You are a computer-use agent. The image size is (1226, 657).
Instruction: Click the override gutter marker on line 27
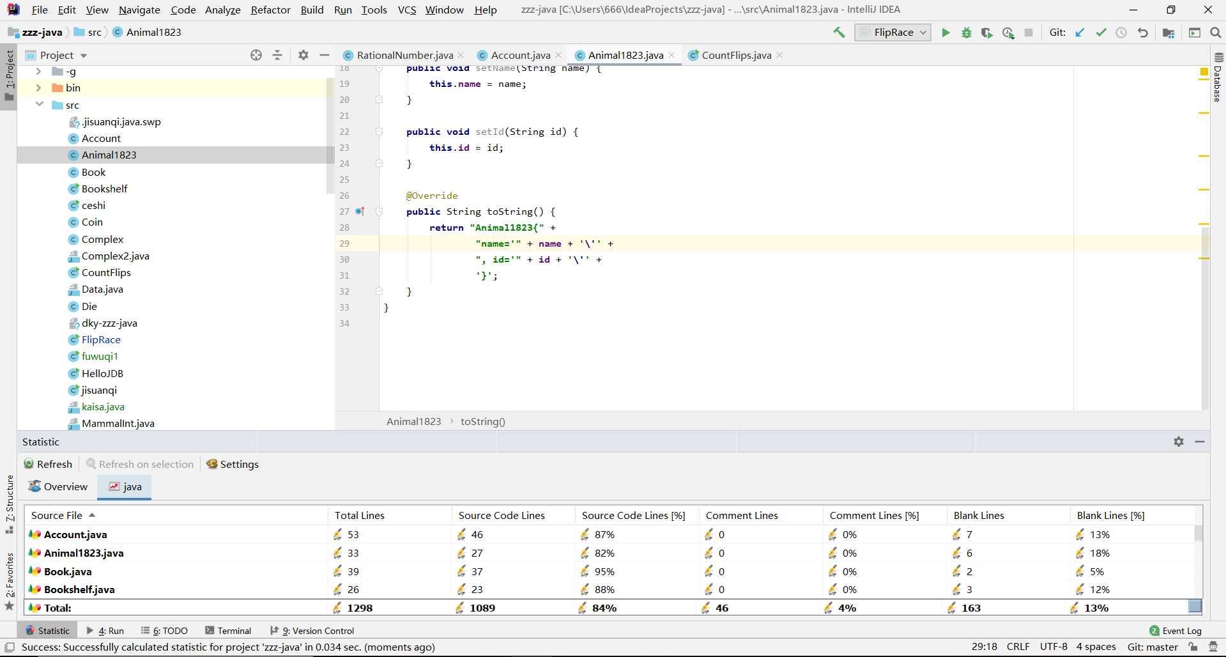[360, 212]
